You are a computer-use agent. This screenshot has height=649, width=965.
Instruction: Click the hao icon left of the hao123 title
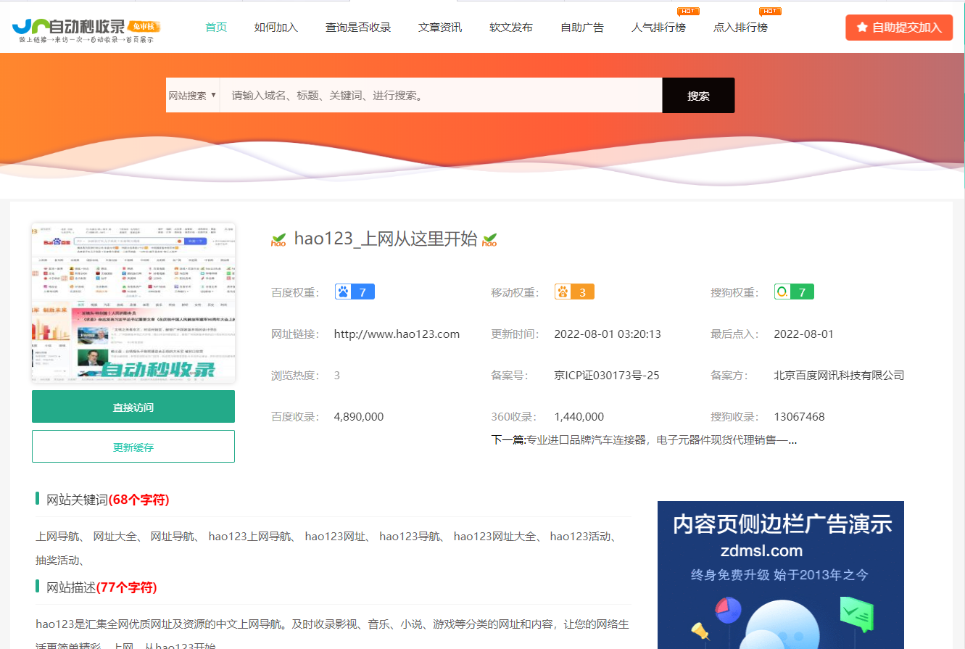coord(278,239)
